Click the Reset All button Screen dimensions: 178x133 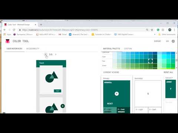[x=168, y=72]
